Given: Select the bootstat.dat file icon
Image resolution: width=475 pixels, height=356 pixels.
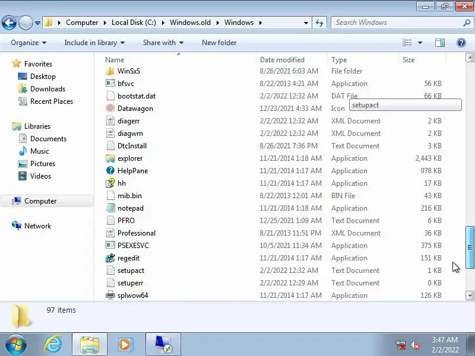Looking at the screenshot, I should pyautogui.click(x=110, y=96).
